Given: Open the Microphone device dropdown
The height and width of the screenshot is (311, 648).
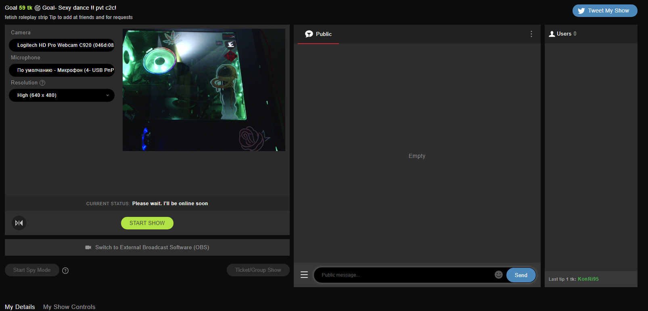Looking at the screenshot, I should pos(62,70).
